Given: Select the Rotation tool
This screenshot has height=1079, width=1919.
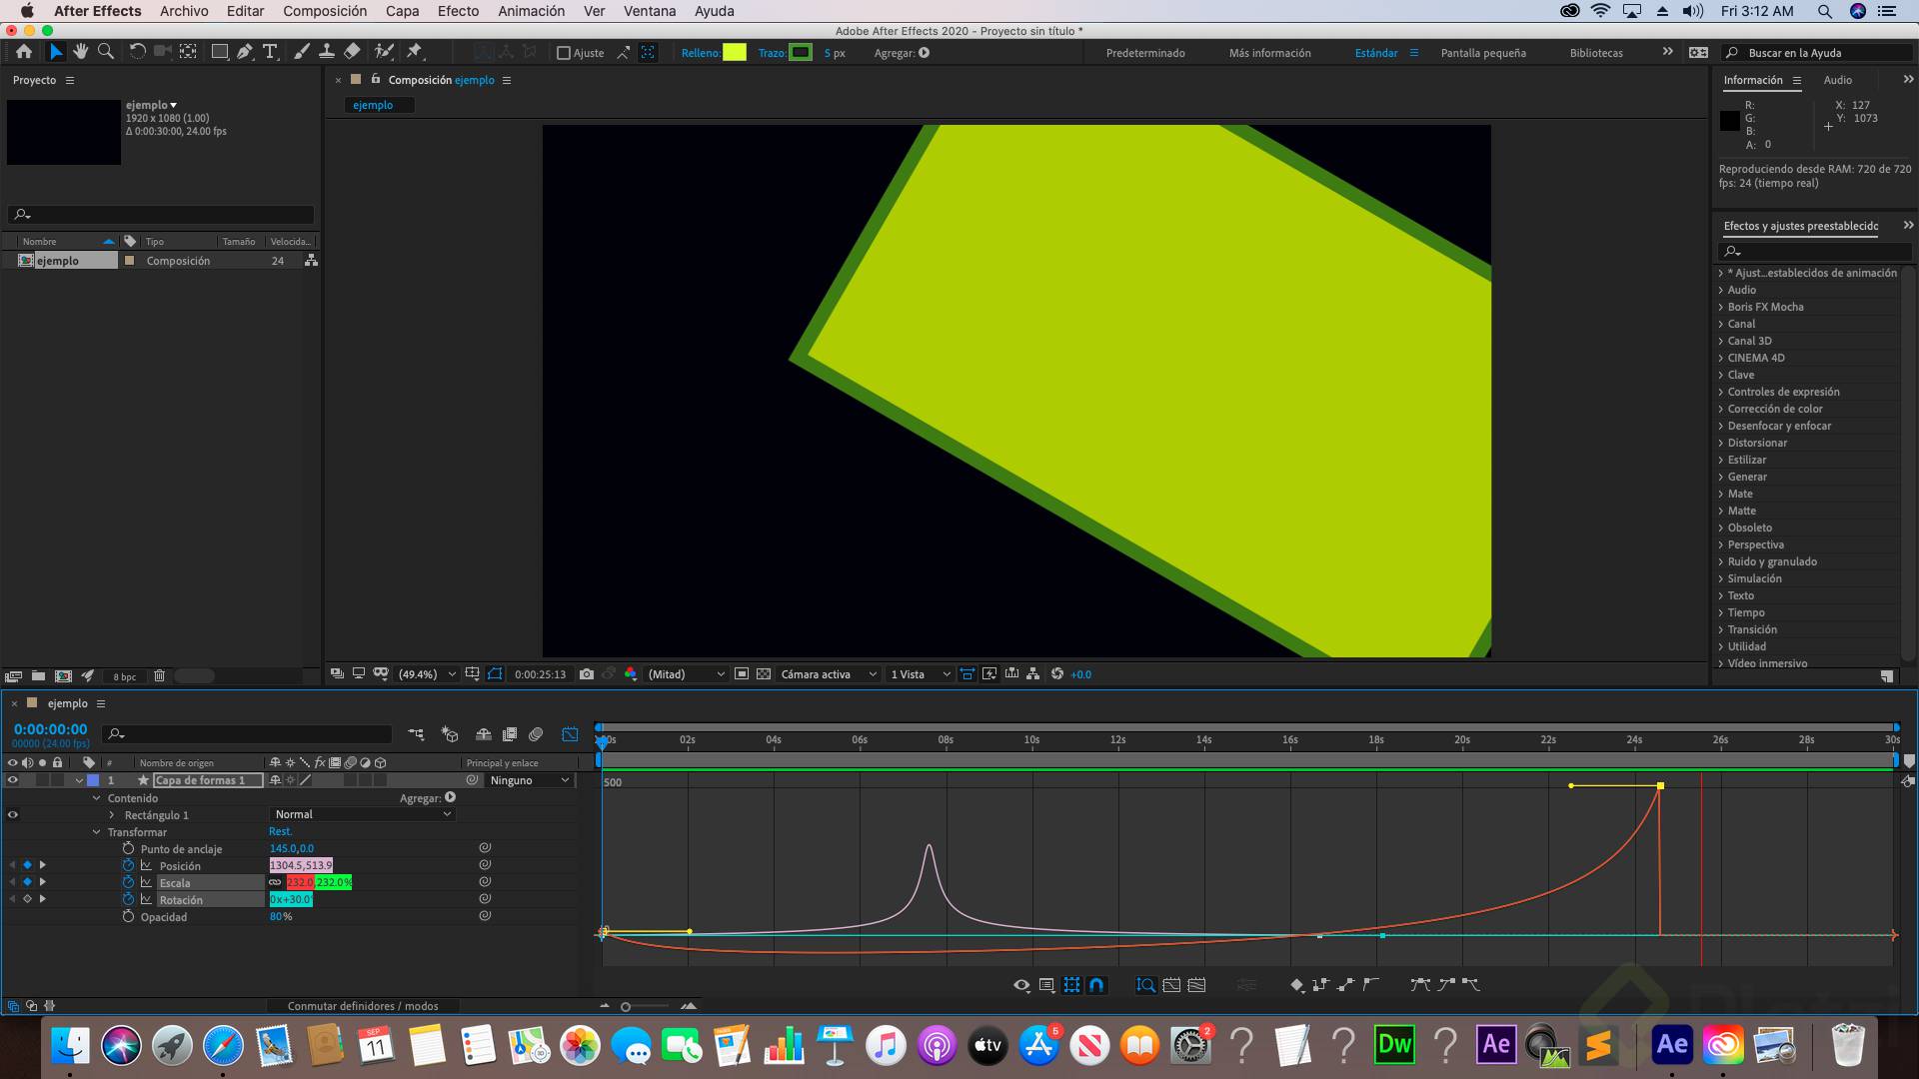Looking at the screenshot, I should tap(138, 52).
